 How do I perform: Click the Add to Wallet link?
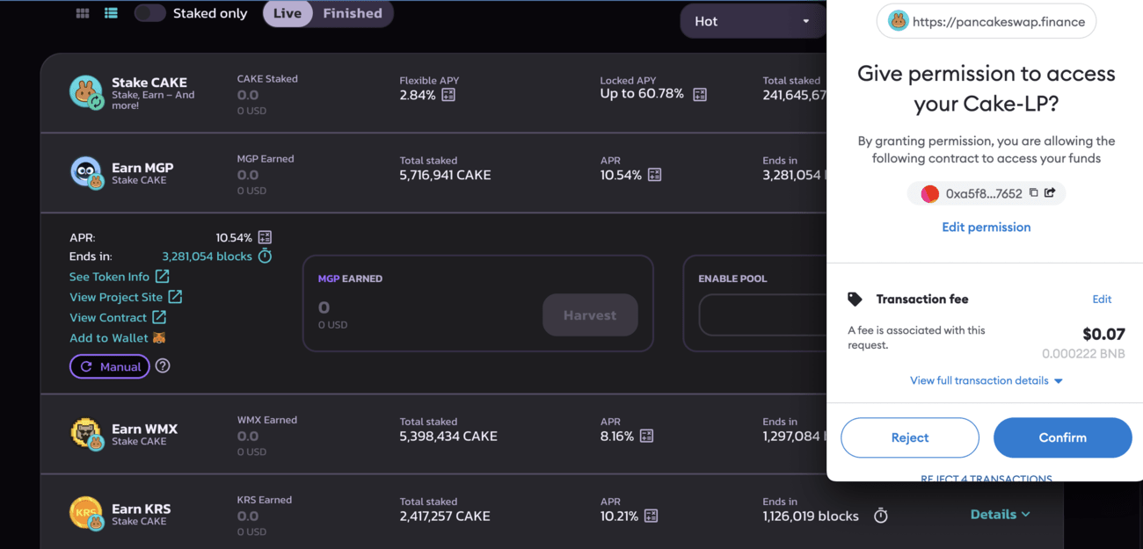coord(118,338)
